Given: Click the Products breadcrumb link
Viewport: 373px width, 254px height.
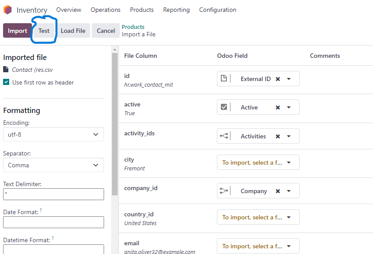Looking at the screenshot, I should tap(133, 27).
